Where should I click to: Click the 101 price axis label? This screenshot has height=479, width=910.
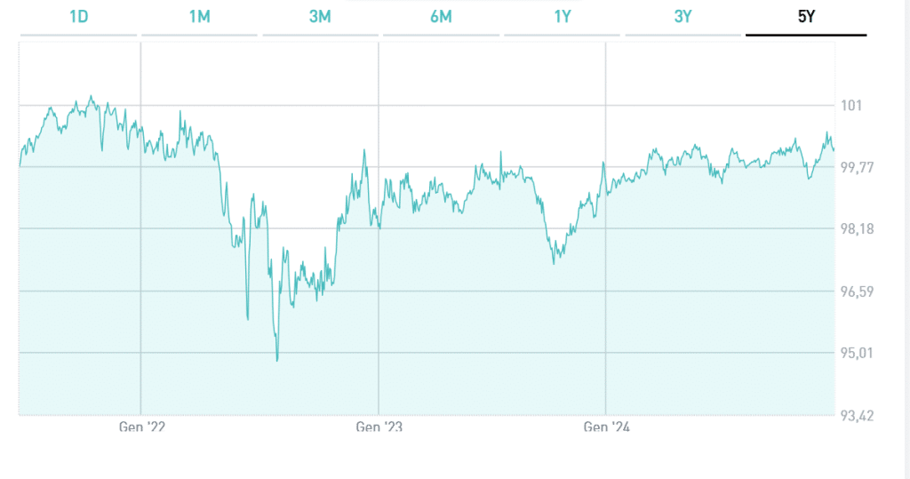[x=851, y=106]
